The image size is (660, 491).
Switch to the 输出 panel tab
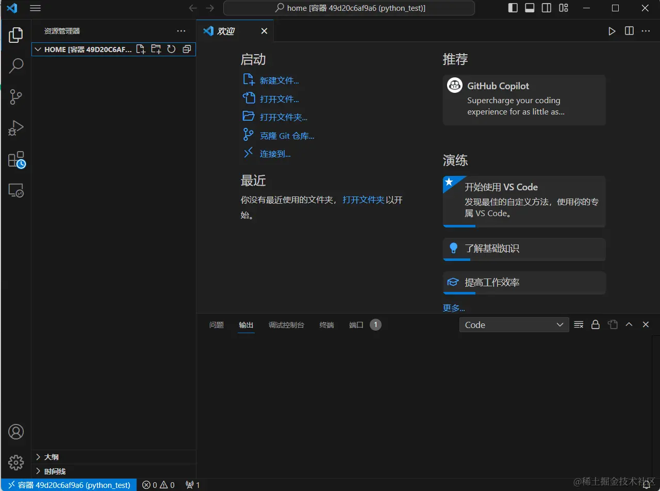click(x=246, y=325)
